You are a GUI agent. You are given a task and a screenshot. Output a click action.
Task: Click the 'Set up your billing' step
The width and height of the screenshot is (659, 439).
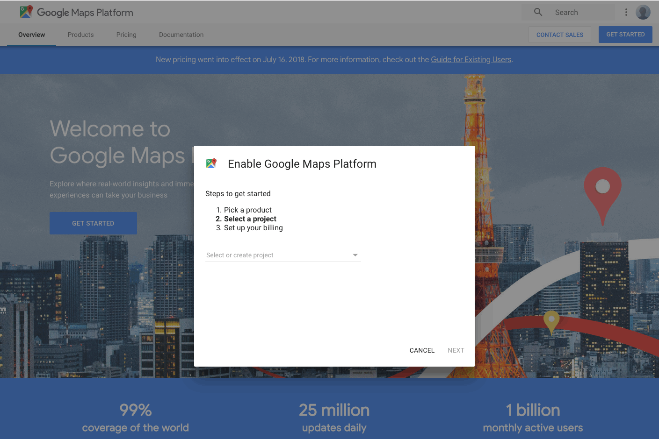point(253,228)
